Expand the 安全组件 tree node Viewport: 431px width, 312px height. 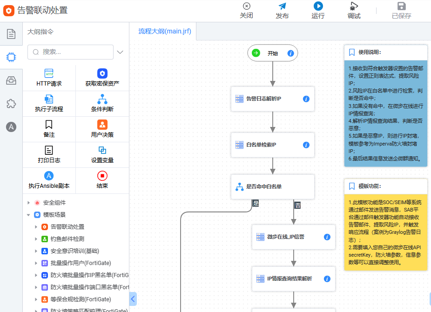coord(29,203)
